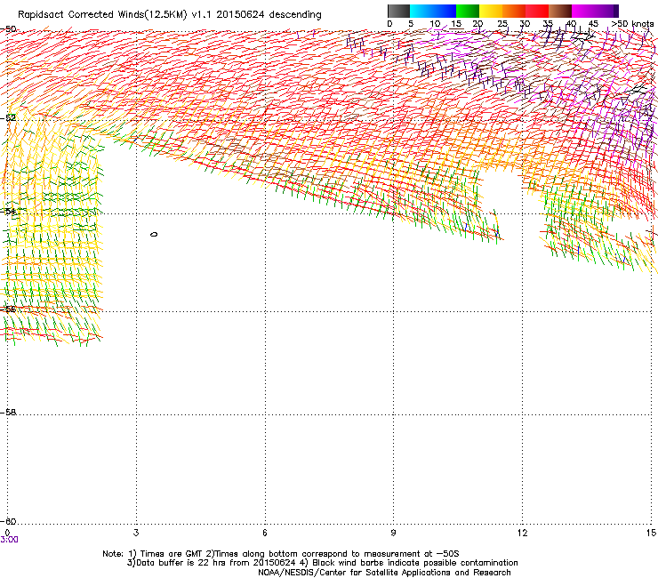Click the '-60' latitude axis label
Image resolution: width=658 pixels, height=578 pixels.
9,521
